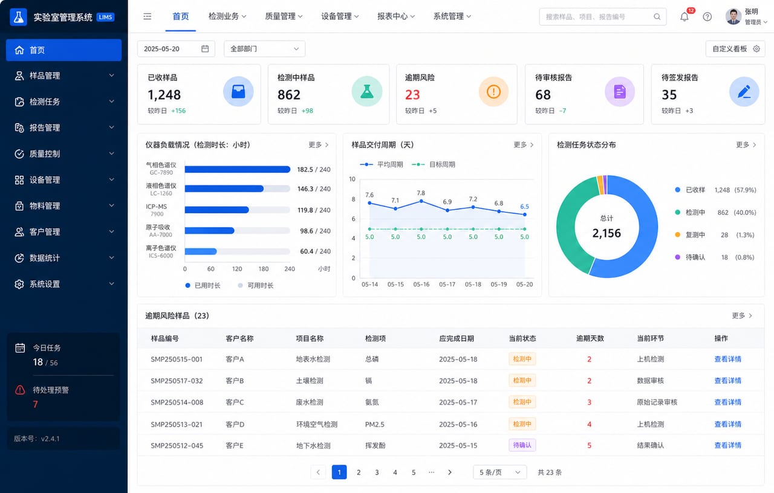Expand 数据统计 sidebar chevron
Viewport: 774px width, 493px height.
pos(112,258)
